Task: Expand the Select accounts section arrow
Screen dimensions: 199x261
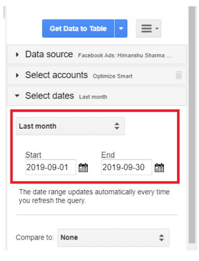Action: click(x=17, y=76)
